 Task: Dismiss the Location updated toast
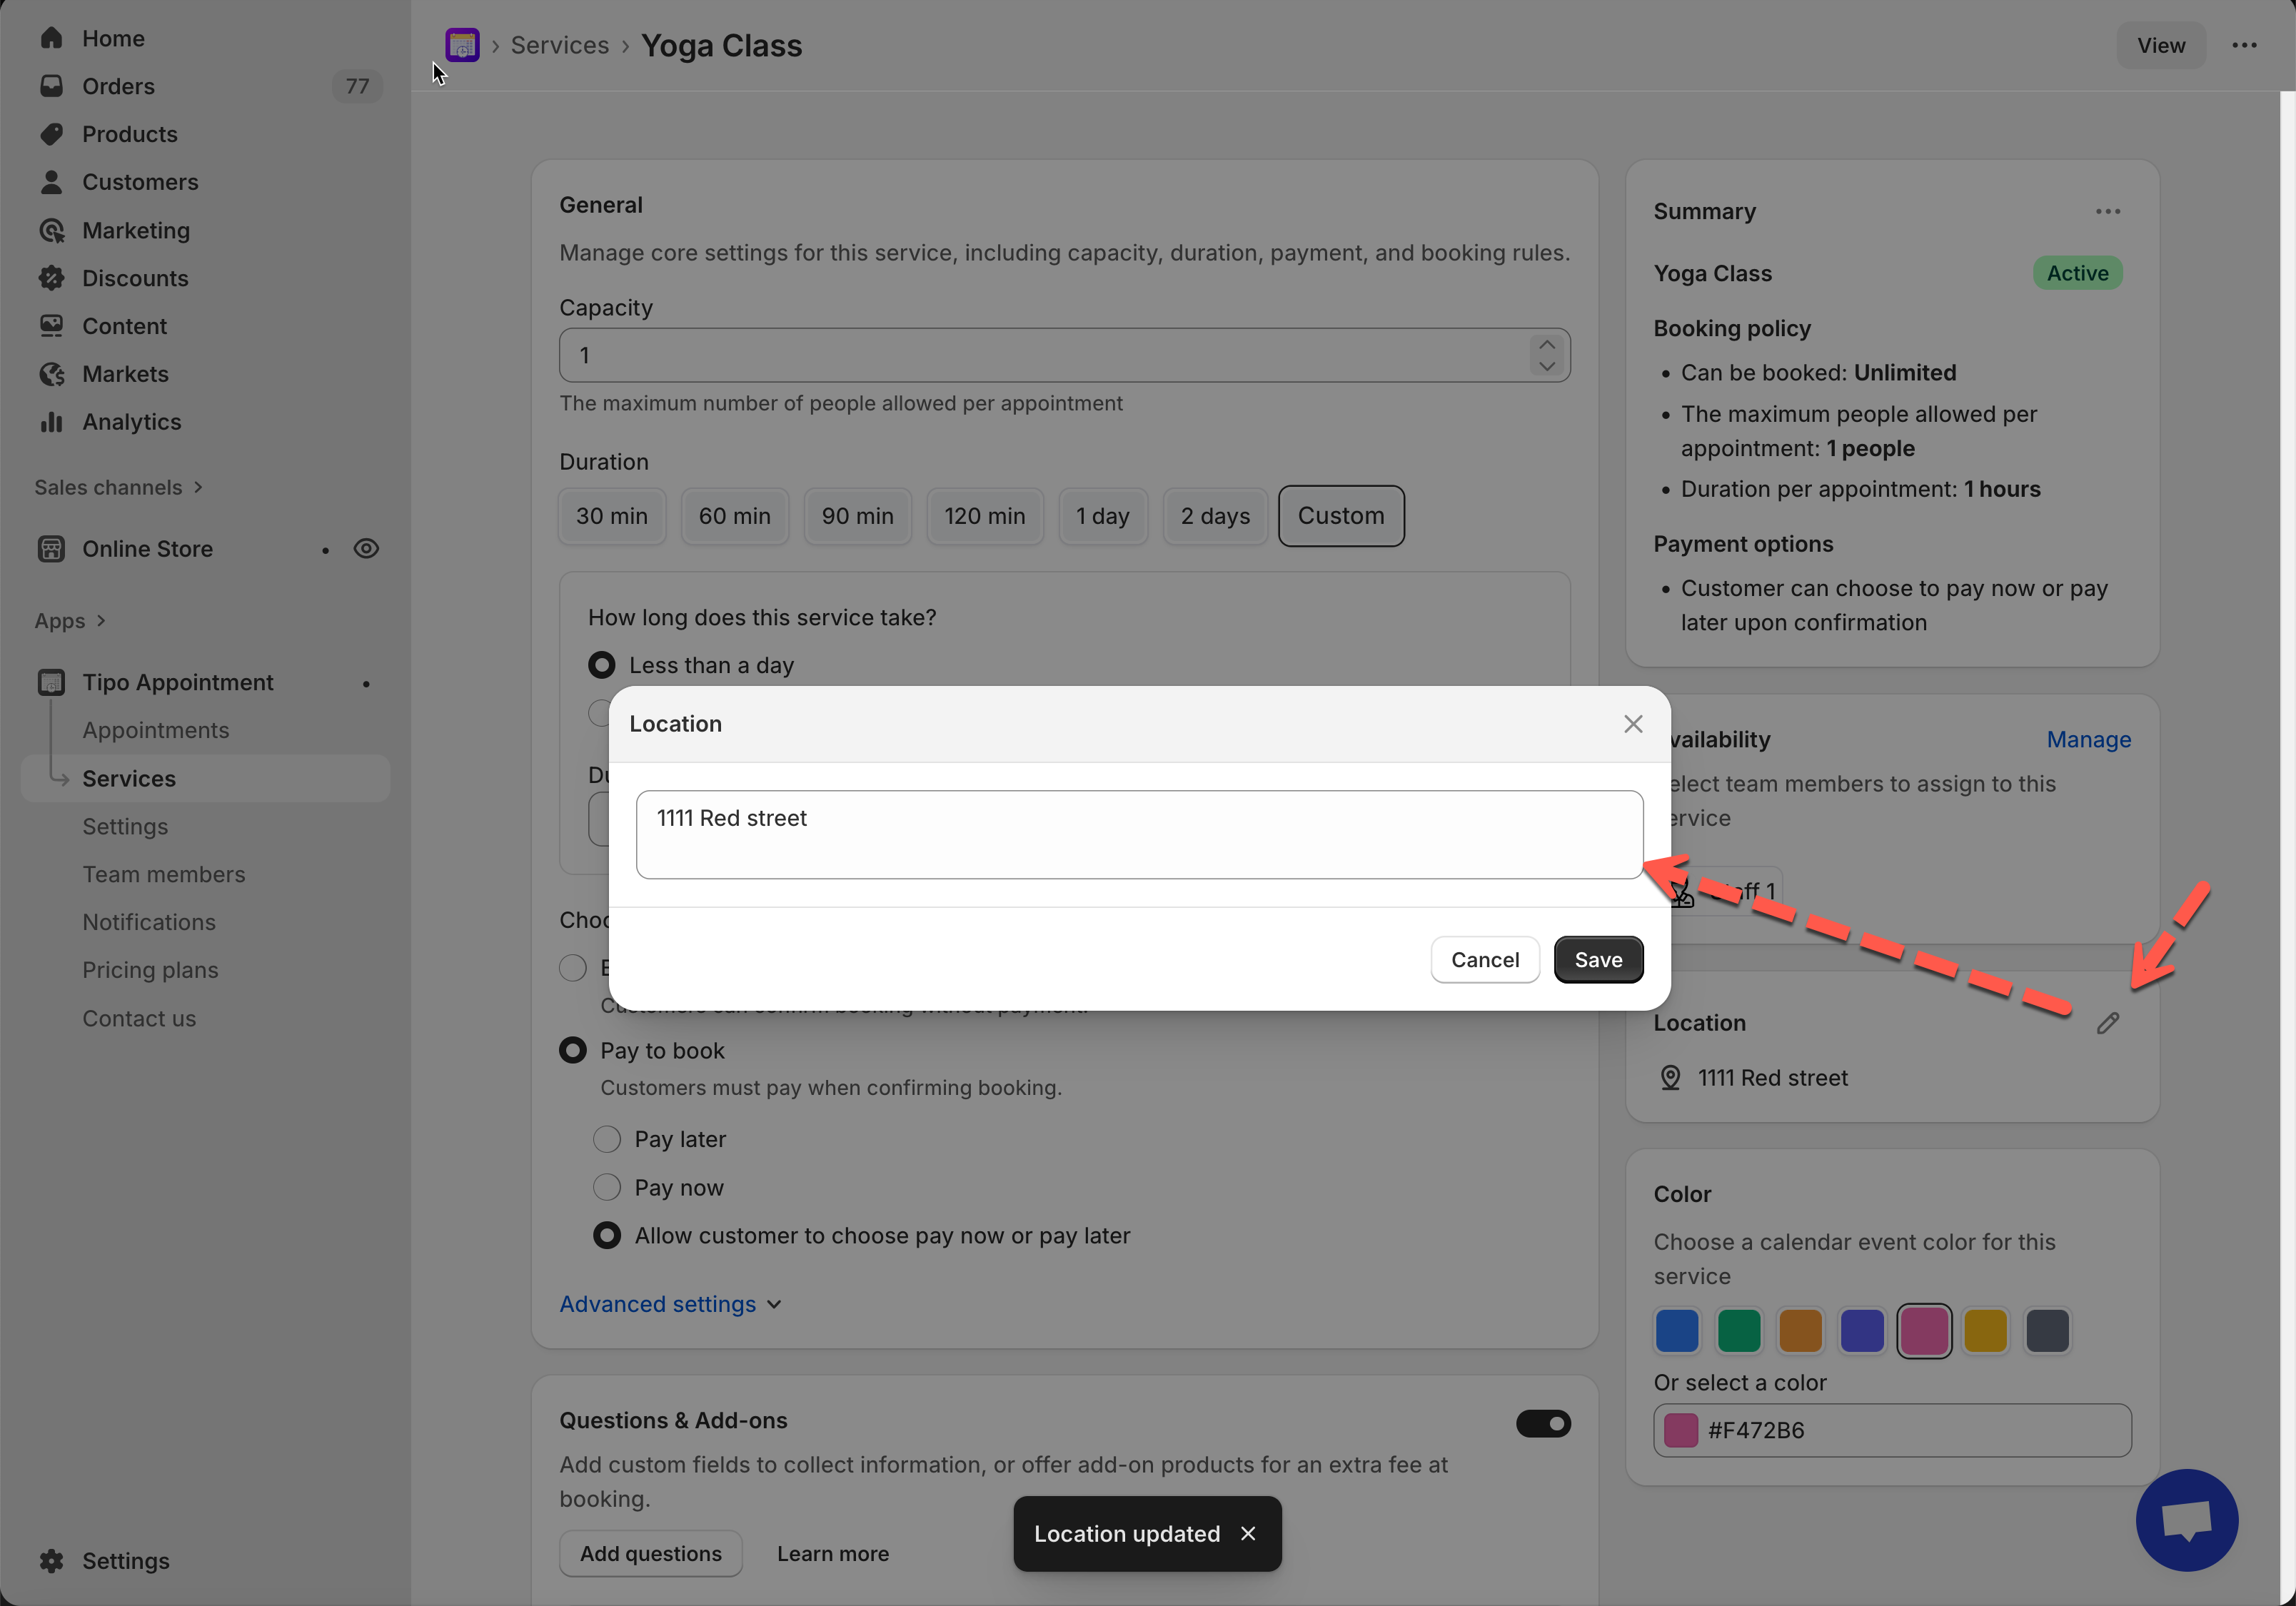1248,1533
